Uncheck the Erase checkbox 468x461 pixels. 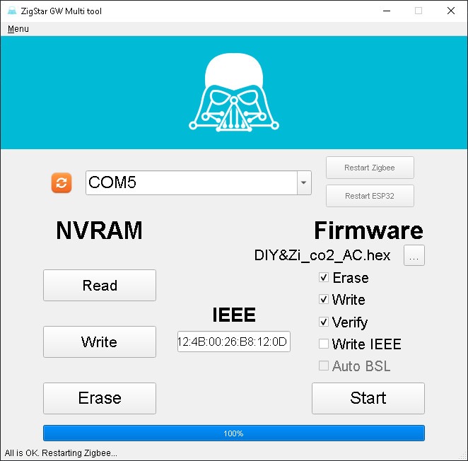(324, 277)
